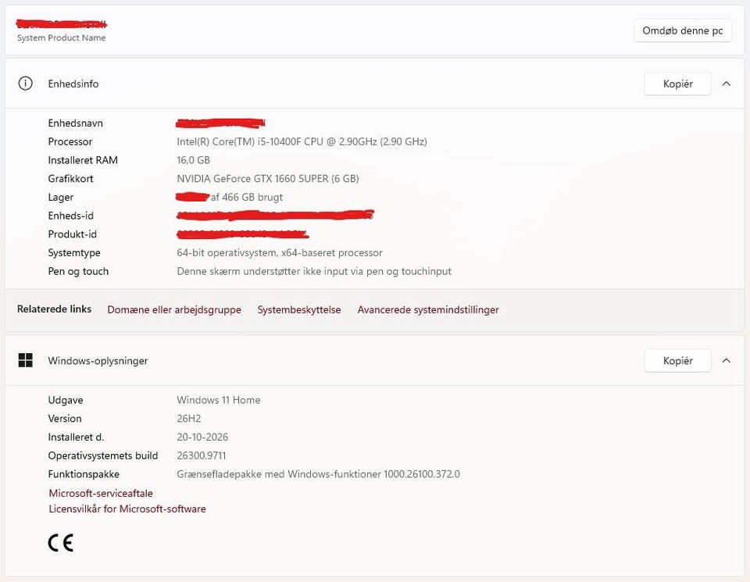
Task: Click the Relaterede links label
Action: click(54, 309)
